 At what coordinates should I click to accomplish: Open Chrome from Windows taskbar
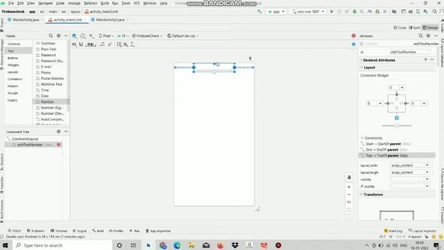tap(163, 245)
